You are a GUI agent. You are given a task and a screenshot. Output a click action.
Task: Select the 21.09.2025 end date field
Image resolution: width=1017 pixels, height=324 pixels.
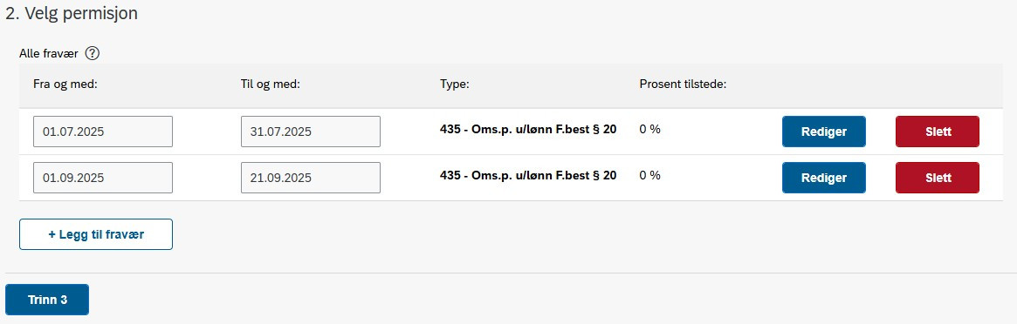click(x=311, y=177)
